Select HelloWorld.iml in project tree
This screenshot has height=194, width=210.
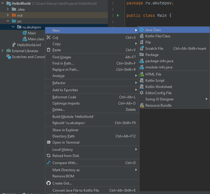(x=29, y=45)
